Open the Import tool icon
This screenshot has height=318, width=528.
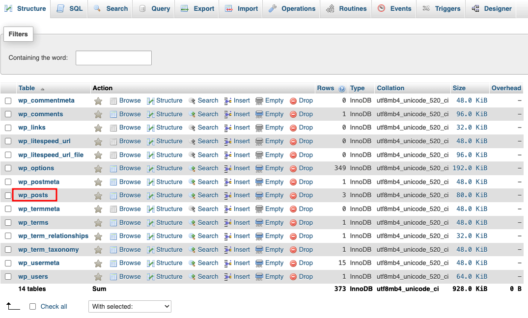pyautogui.click(x=229, y=8)
